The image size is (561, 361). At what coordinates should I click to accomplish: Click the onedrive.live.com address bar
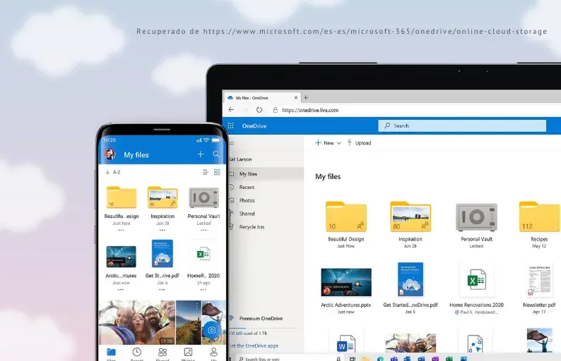(x=310, y=110)
